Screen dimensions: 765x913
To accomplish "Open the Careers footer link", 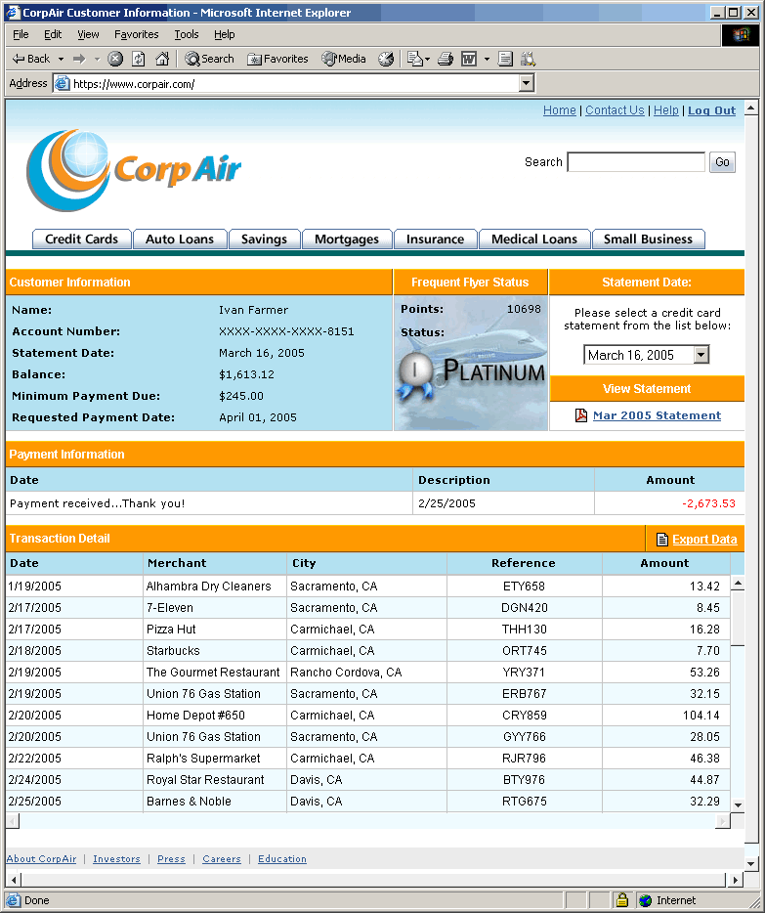I will (x=222, y=859).
